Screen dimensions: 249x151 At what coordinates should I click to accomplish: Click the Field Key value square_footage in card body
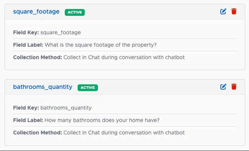(61, 32)
